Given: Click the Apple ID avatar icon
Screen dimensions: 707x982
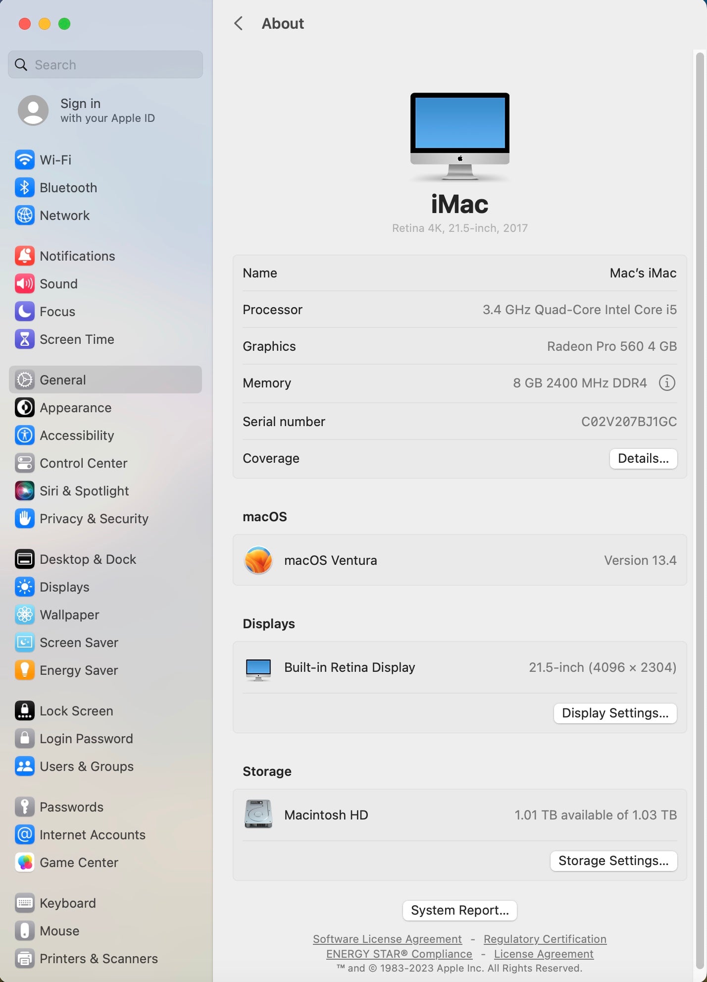Looking at the screenshot, I should [x=33, y=110].
